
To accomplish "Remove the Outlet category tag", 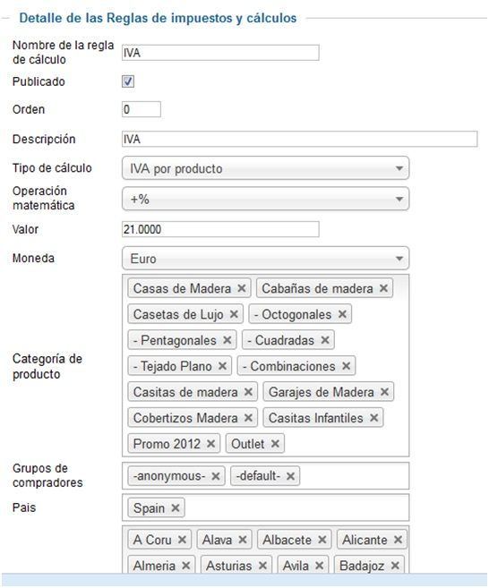I will (x=275, y=444).
